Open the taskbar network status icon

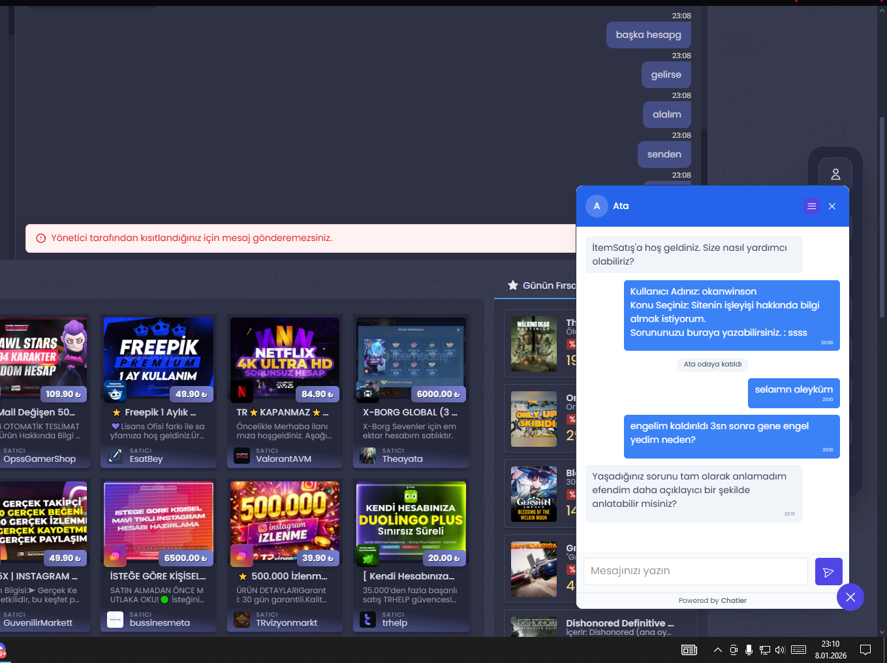tap(765, 650)
